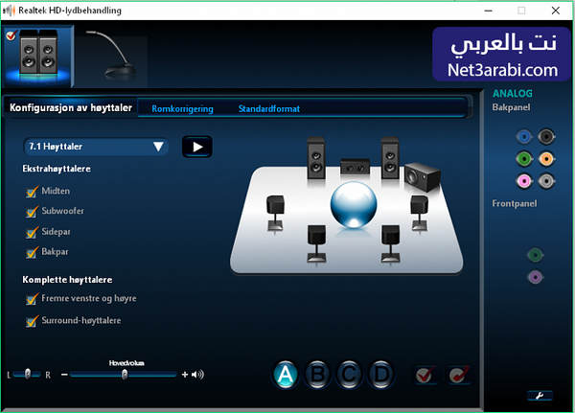
Task: Minimize the Realtek HD window
Action: (488, 11)
